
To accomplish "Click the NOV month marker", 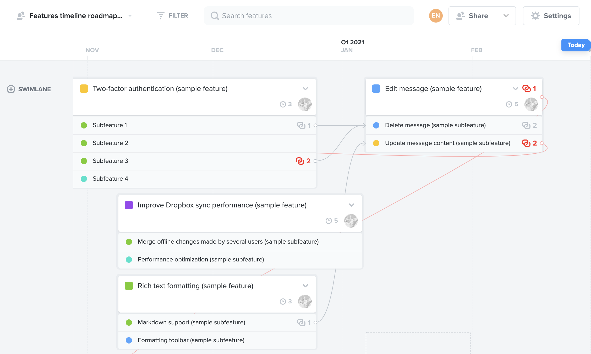I will click(x=92, y=50).
